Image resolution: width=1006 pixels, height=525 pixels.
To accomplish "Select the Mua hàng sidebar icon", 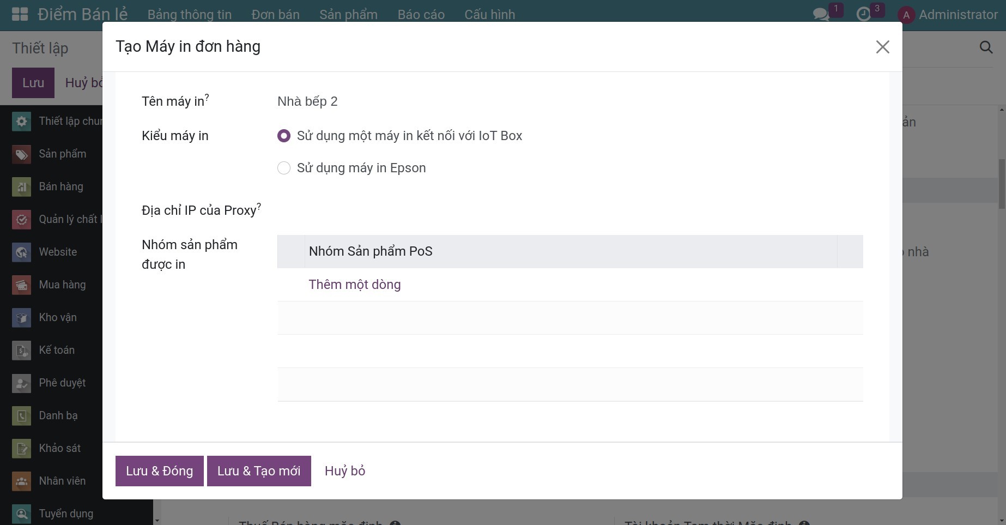I will coord(21,285).
